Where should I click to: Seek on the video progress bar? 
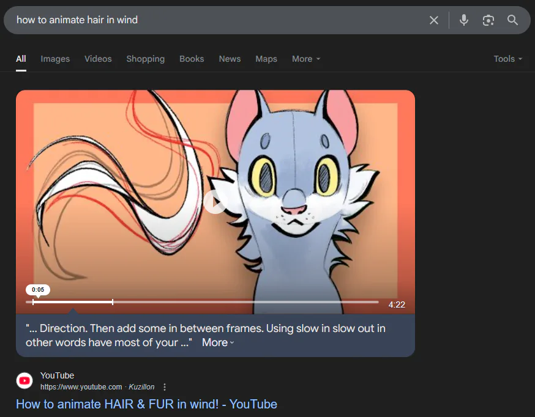202,302
